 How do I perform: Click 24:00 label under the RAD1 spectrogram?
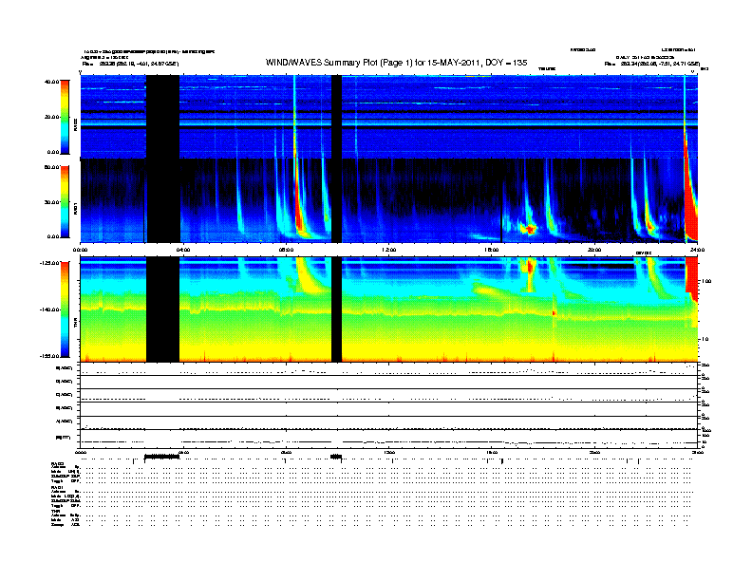[x=697, y=250]
